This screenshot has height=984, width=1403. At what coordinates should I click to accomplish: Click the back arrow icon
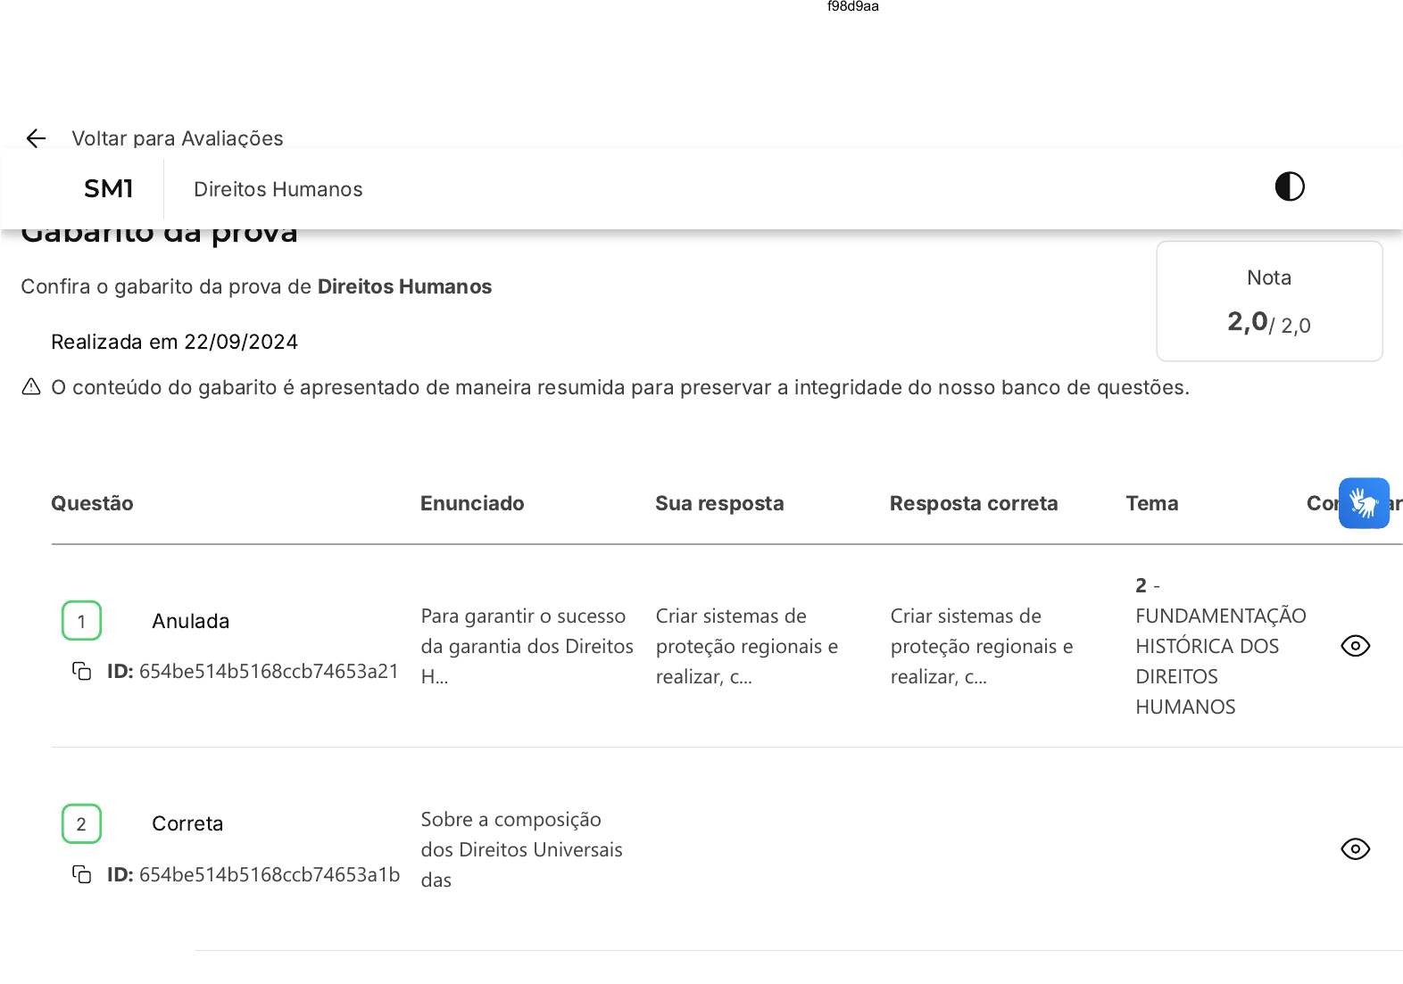coord(36,138)
